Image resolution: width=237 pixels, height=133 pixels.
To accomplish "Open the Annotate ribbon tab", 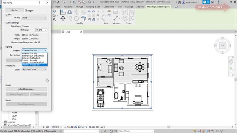I will pos(68,7).
